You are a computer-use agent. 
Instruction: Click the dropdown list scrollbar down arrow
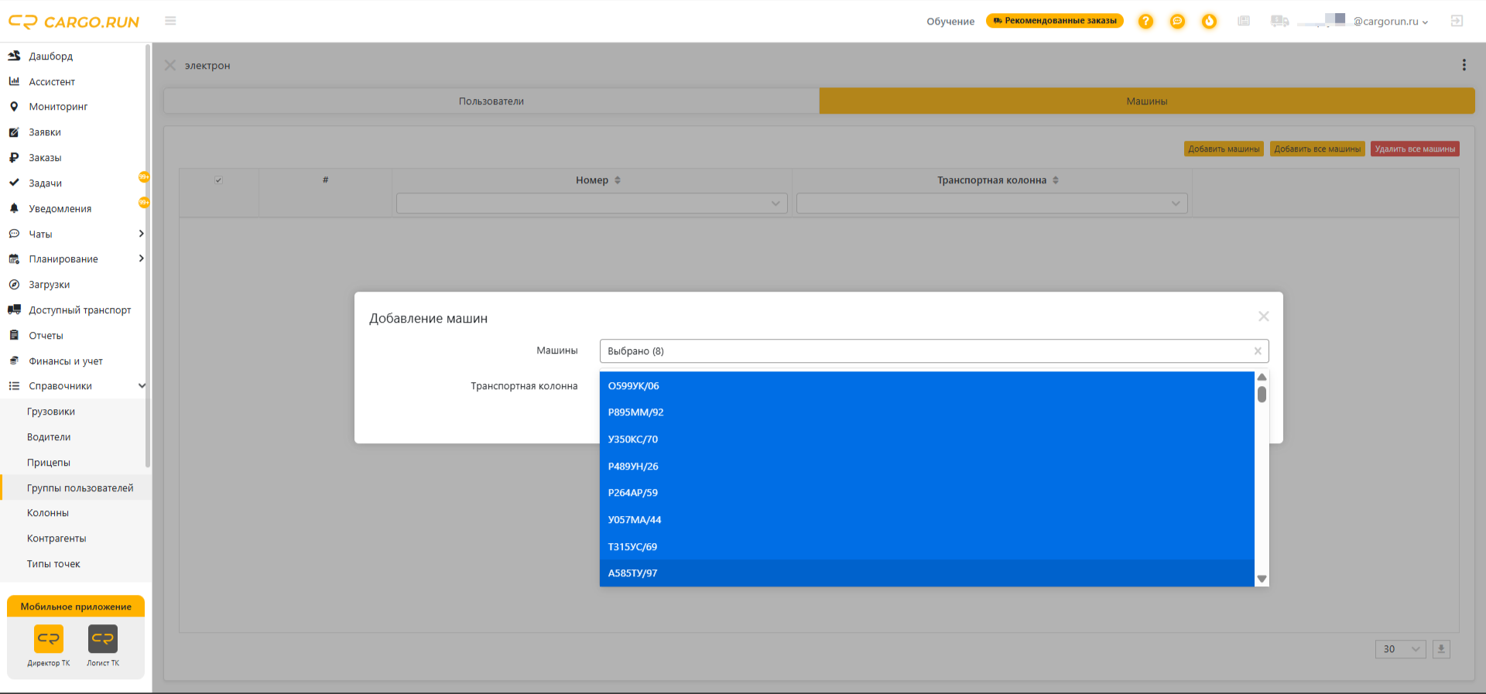coord(1262,579)
